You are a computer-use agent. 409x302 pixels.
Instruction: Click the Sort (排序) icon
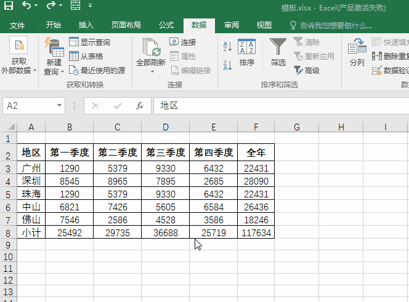[246, 48]
